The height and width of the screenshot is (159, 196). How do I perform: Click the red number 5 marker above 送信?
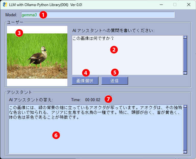point(115,73)
